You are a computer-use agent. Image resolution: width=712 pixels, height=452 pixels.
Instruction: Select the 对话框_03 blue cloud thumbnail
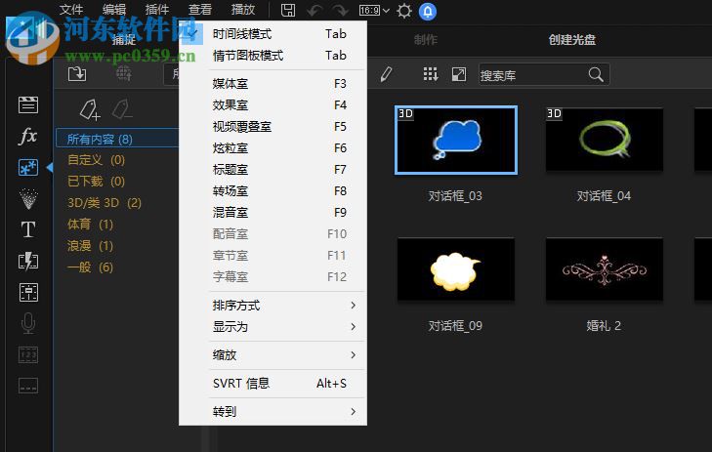pos(456,141)
